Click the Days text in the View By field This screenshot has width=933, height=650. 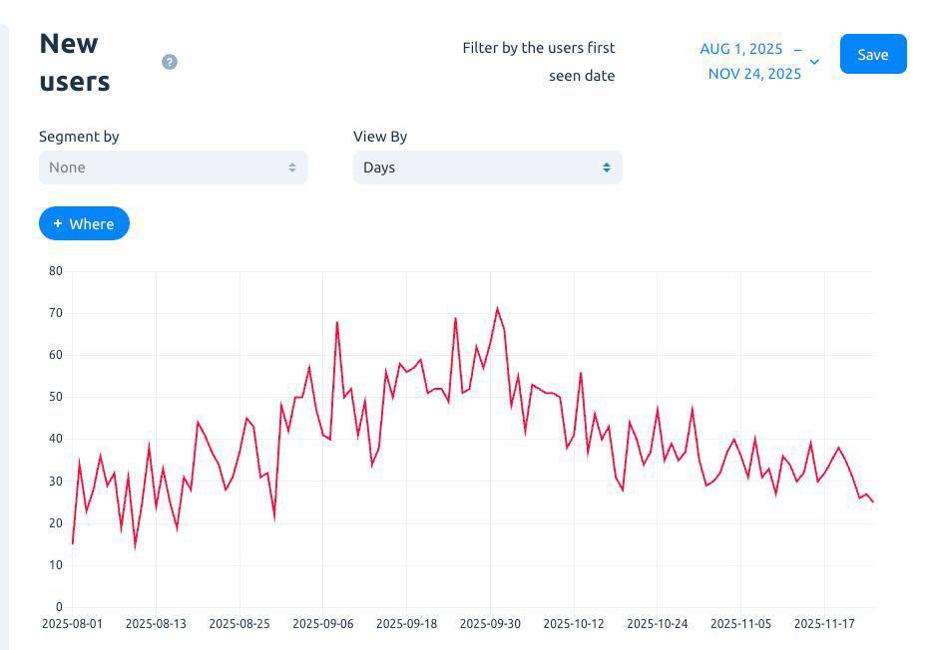[378, 166]
